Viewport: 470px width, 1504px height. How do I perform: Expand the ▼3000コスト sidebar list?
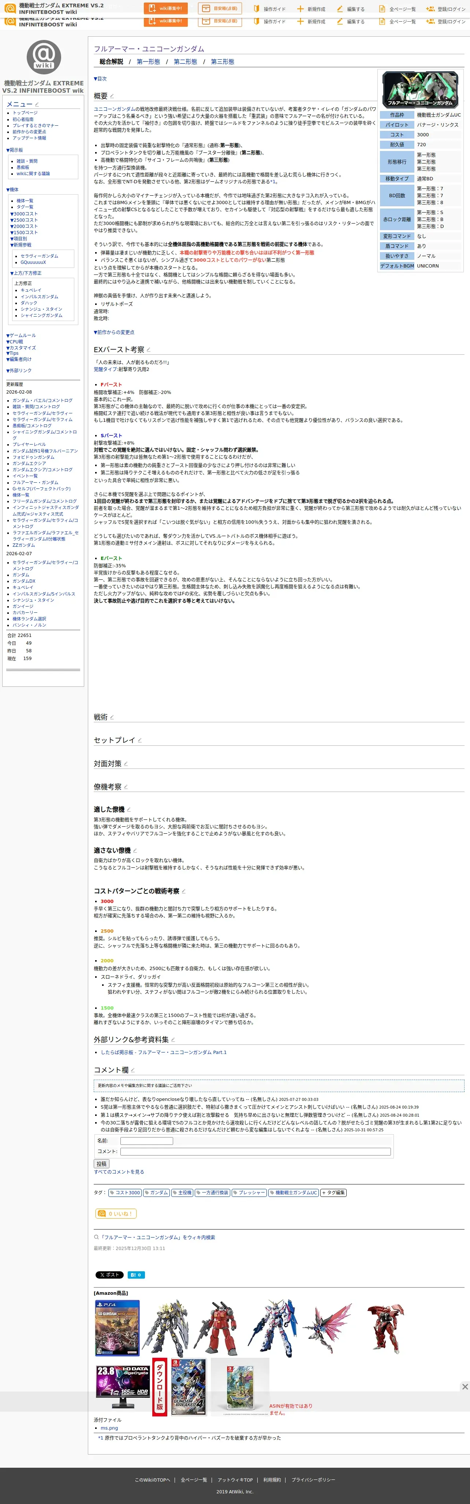pyautogui.click(x=24, y=214)
